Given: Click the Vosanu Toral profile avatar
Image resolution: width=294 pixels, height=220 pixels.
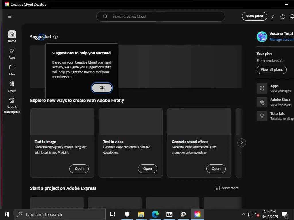Looking at the screenshot, I should coord(262,36).
